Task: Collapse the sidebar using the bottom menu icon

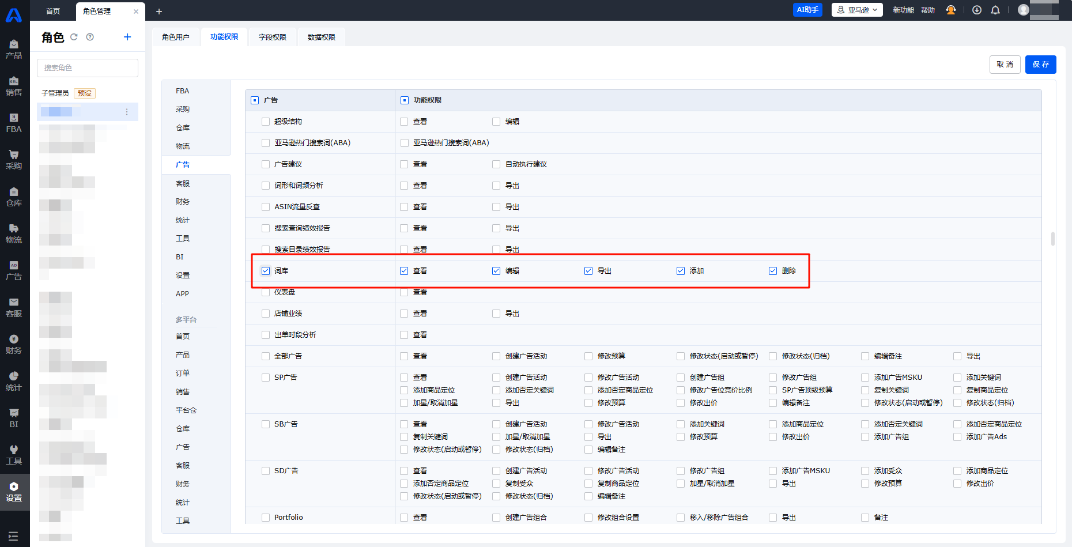Action: coord(13,536)
